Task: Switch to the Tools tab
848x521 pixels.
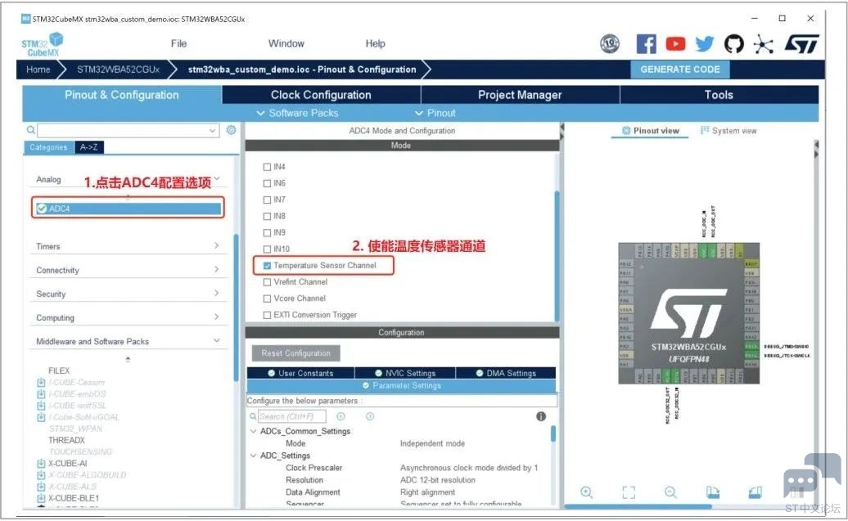Action: 719,95
